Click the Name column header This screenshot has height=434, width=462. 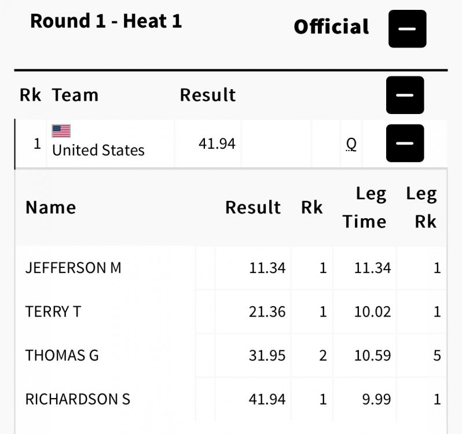[x=51, y=207]
